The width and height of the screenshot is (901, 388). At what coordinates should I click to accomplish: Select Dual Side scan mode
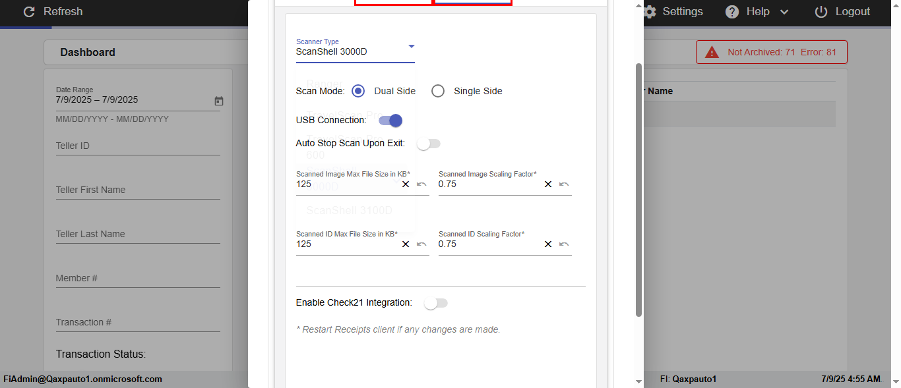tap(358, 91)
